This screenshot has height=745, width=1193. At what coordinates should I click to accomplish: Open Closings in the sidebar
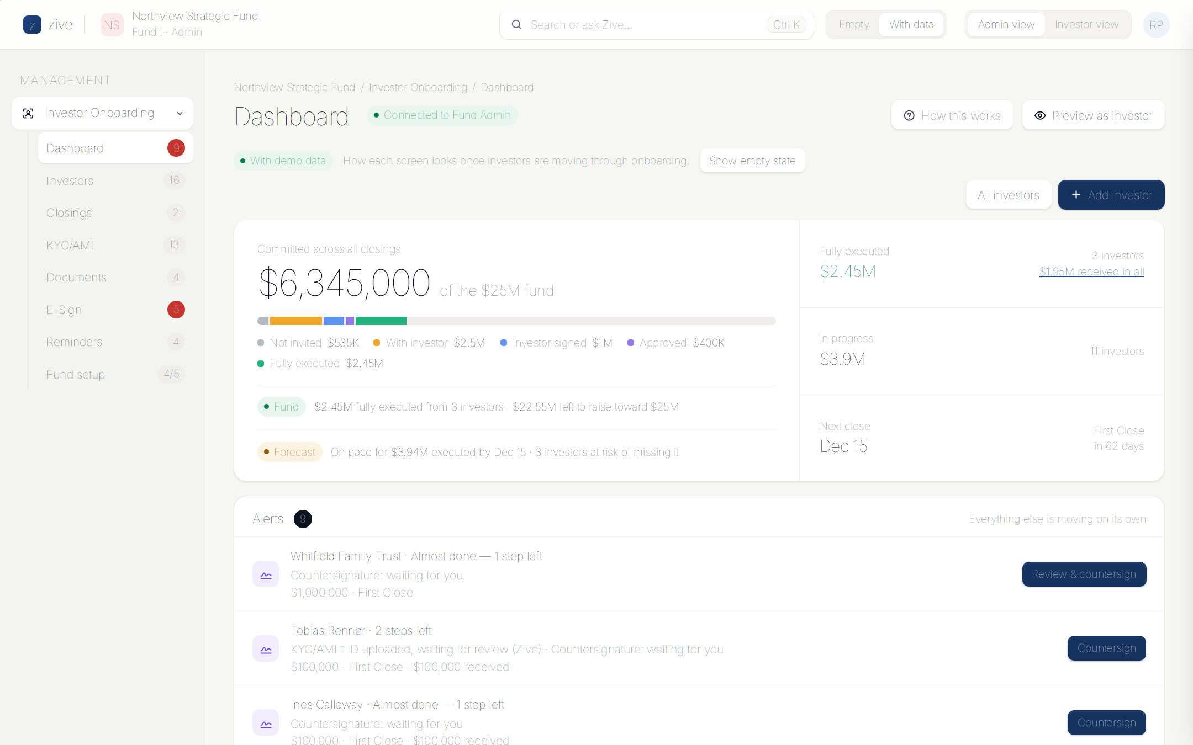[x=115, y=212]
